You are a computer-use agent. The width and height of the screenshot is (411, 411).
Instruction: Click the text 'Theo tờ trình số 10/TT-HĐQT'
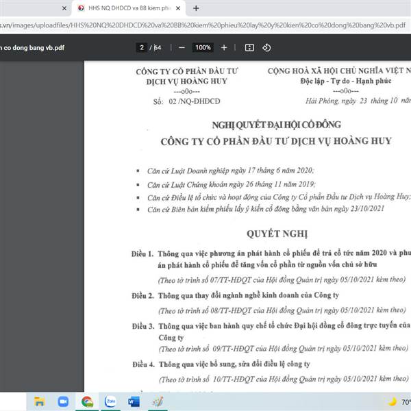(x=208, y=379)
